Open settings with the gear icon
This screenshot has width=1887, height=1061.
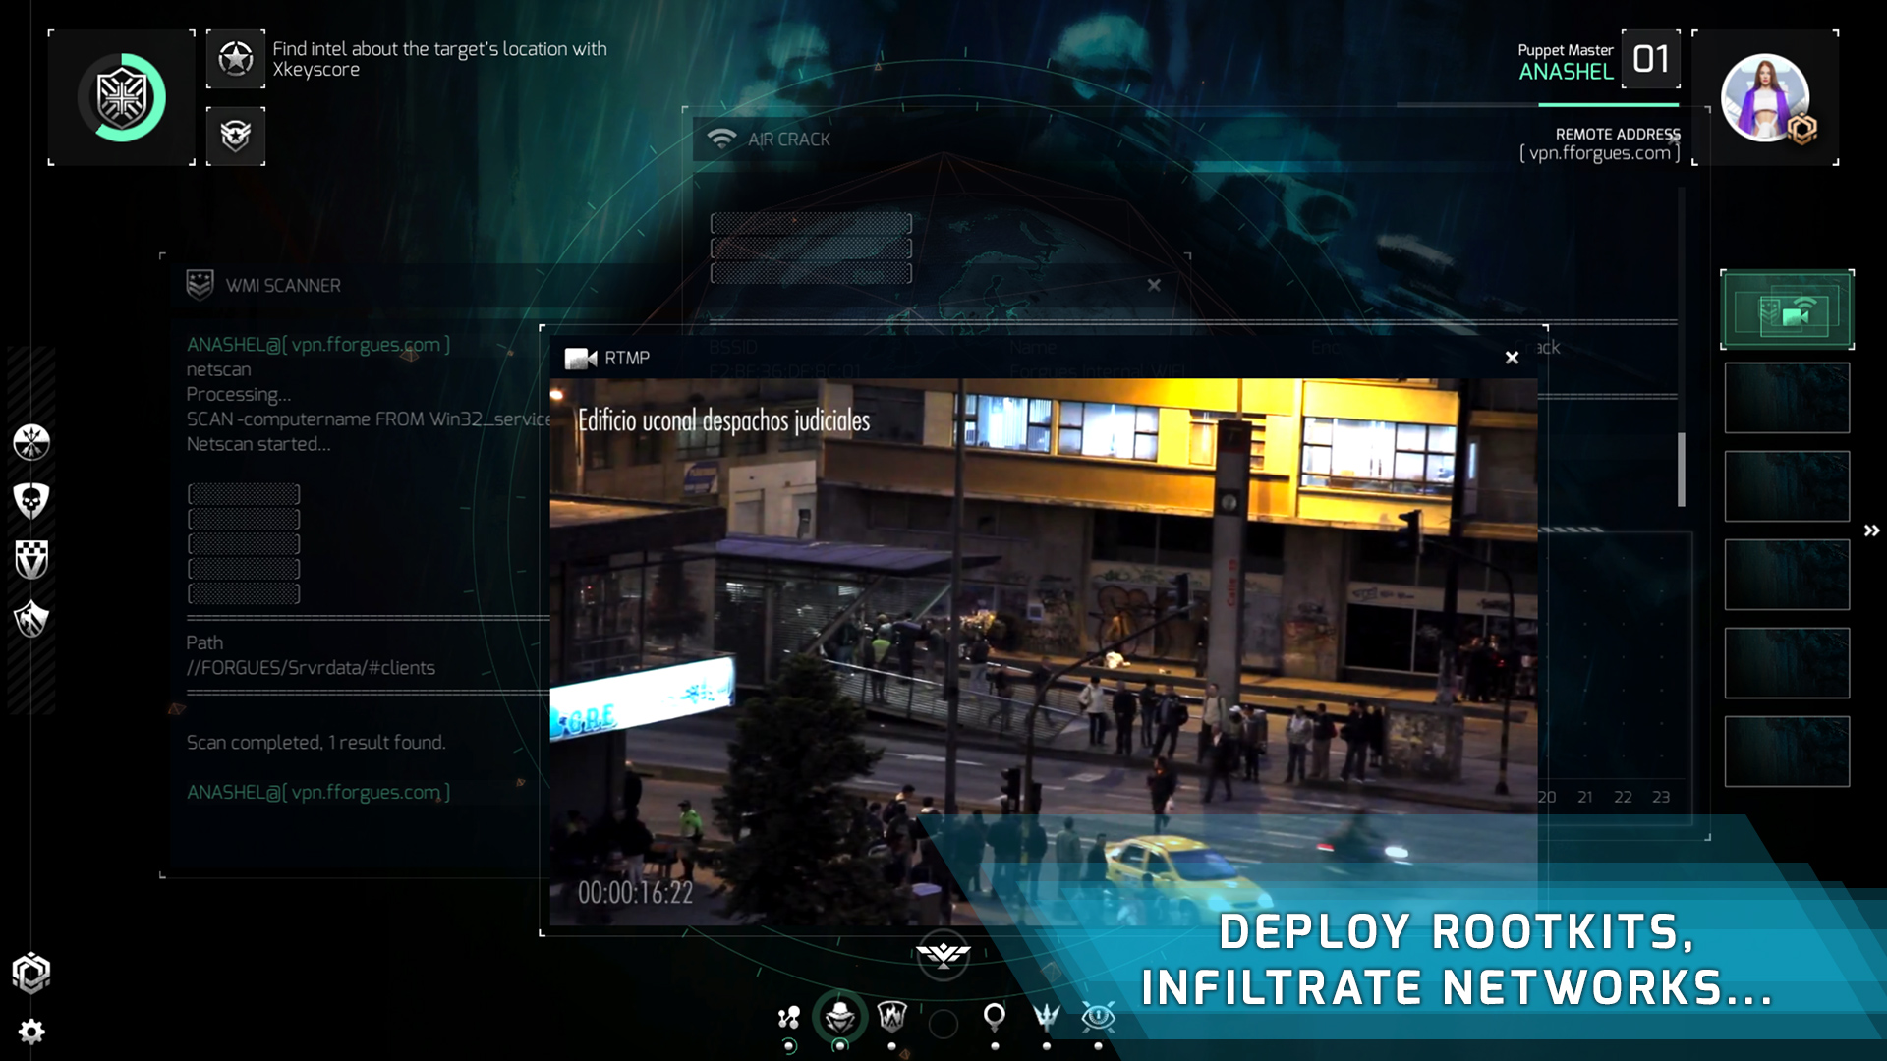[31, 1032]
